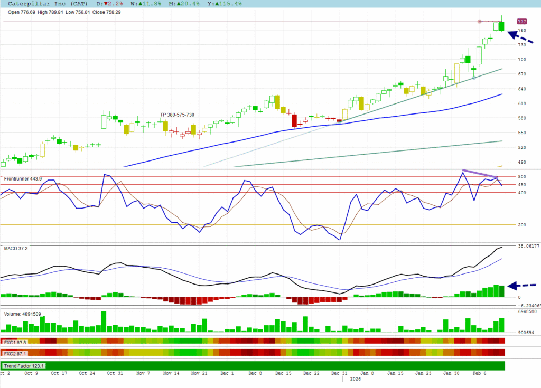The height and width of the screenshot is (388, 541).
Task: Select the 777 price tag on axis
Action: (522, 22)
